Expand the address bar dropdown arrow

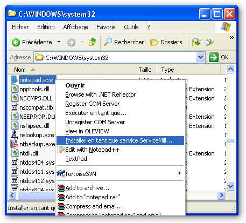pos(200,57)
